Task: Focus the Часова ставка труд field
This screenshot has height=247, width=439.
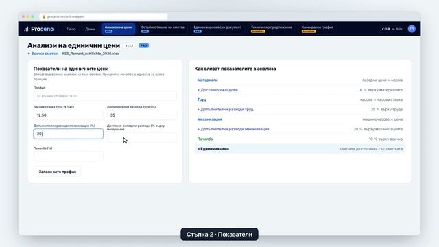Action: [69, 115]
